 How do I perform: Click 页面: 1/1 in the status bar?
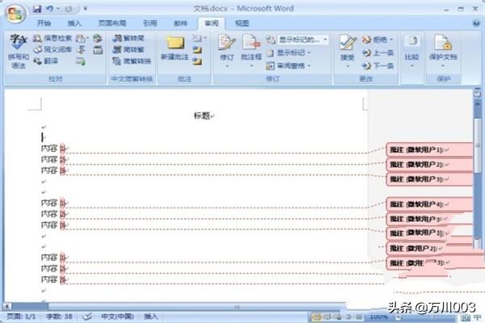[x=21, y=317]
